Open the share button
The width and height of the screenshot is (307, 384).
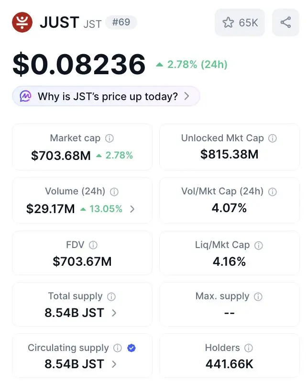click(x=285, y=23)
